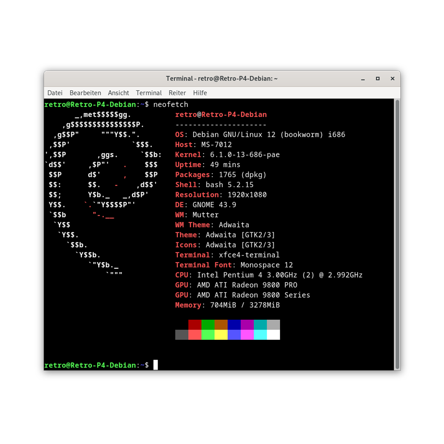This screenshot has width=444, height=444.
Task: Maximize the terminal window
Action: click(378, 79)
